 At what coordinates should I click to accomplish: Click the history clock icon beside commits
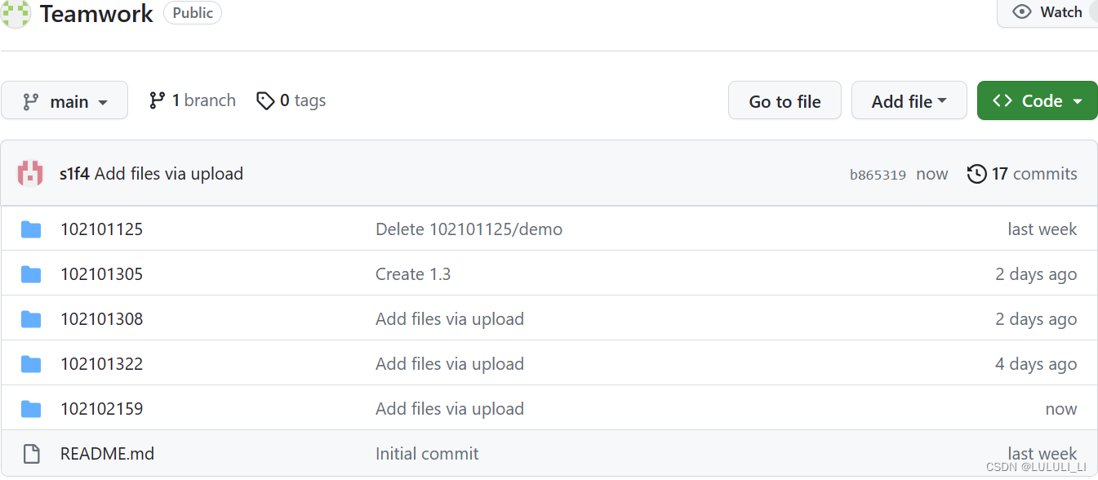click(x=976, y=174)
